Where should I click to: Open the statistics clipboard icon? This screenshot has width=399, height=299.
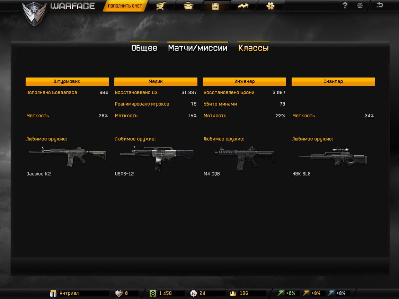click(215, 6)
